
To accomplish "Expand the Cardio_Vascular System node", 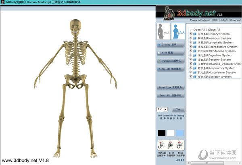I will point(191,64).
